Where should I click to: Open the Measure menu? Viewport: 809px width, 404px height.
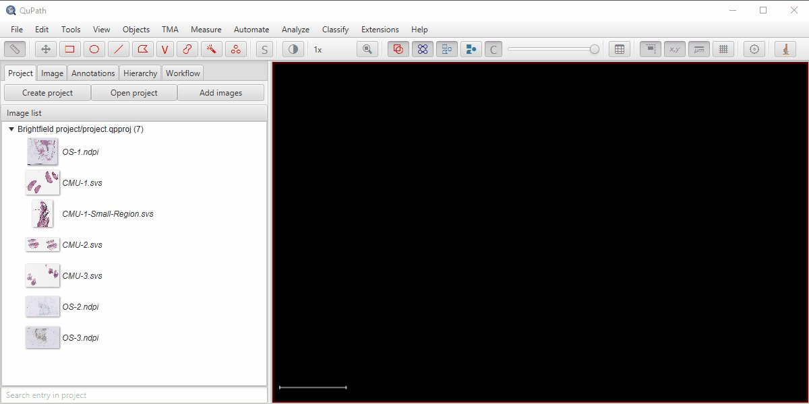tap(206, 30)
